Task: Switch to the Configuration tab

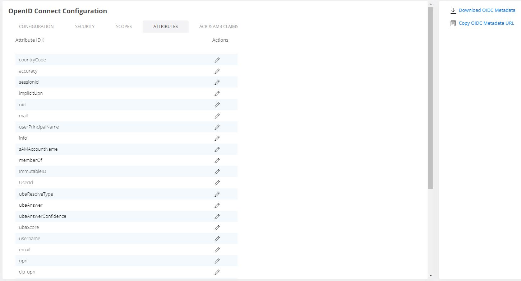Action: pyautogui.click(x=36, y=27)
